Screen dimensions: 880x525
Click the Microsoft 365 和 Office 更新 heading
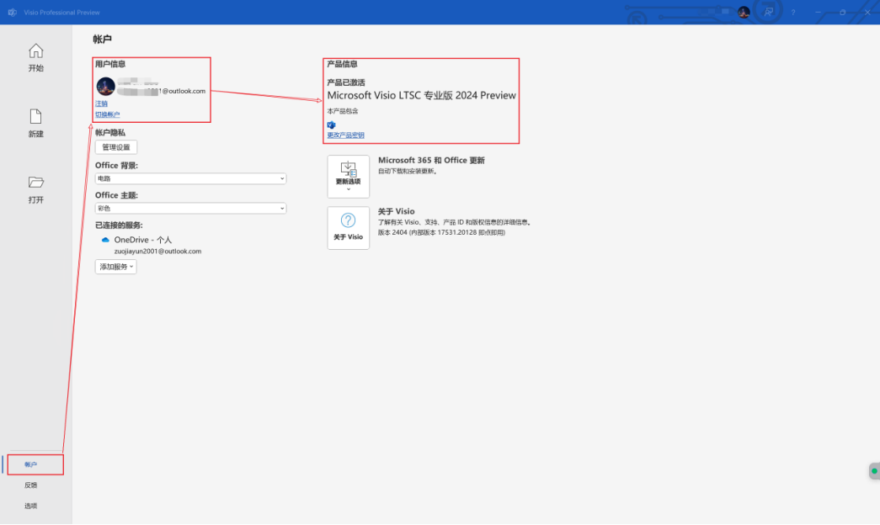pyautogui.click(x=431, y=161)
